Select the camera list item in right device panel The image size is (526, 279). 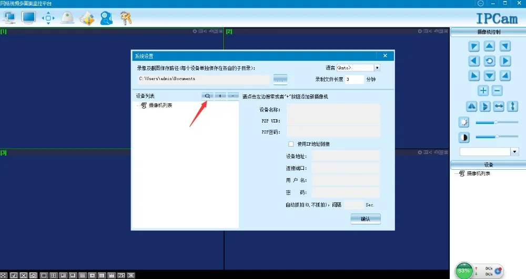pos(478,173)
